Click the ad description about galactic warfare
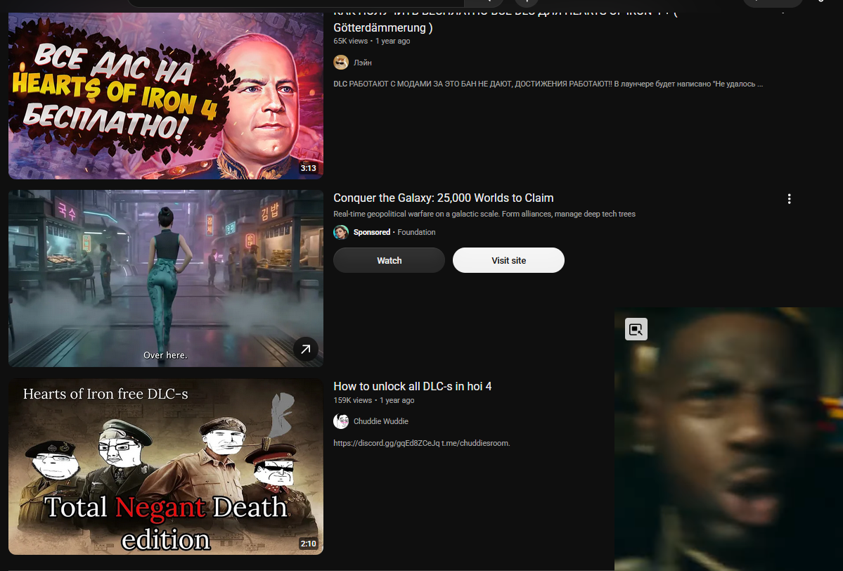Screen dimensions: 843x571 point(484,214)
